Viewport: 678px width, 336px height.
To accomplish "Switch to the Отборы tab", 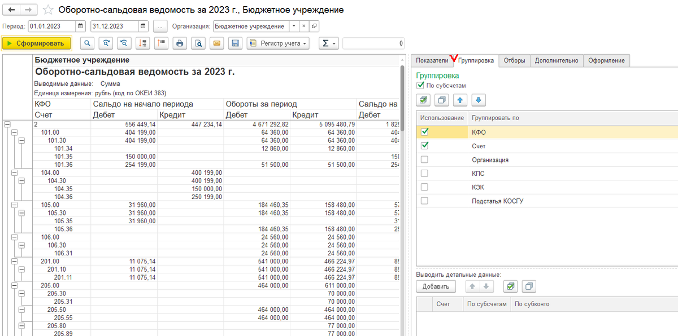I will (514, 60).
